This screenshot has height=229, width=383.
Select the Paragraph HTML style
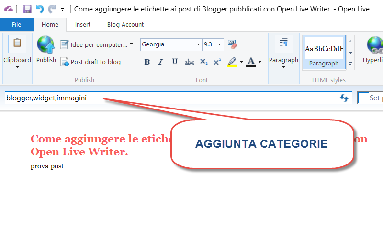[x=324, y=52]
